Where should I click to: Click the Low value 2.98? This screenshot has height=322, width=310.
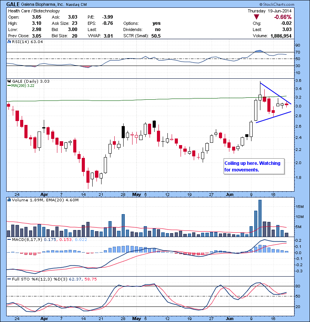click(36, 29)
